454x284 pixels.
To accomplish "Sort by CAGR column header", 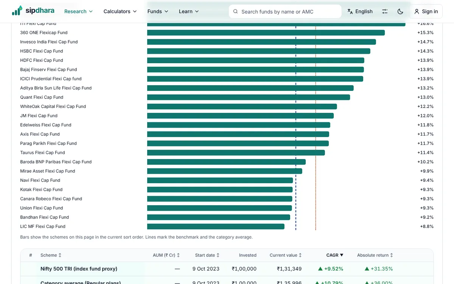I will coord(335,255).
